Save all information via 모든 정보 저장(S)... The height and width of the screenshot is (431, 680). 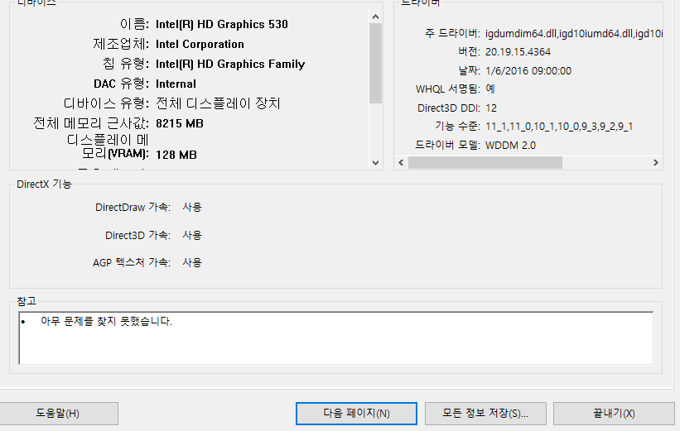click(485, 414)
